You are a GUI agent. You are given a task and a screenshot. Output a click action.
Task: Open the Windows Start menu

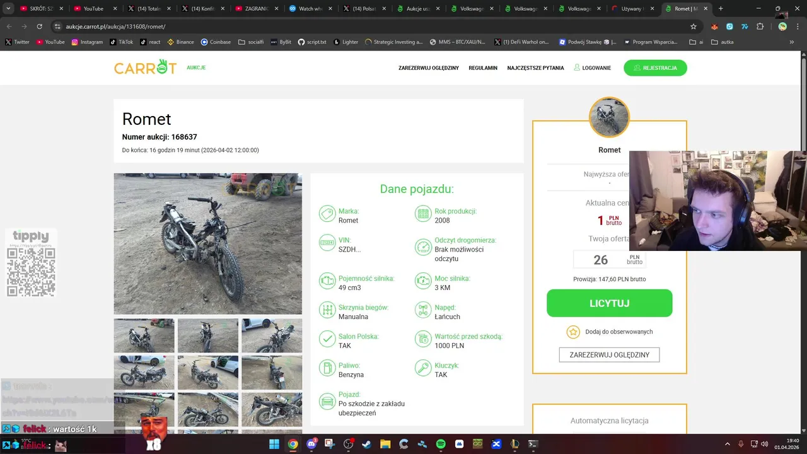274,444
